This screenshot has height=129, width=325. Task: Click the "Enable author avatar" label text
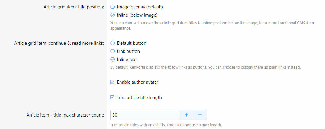pyautogui.click(x=138, y=82)
